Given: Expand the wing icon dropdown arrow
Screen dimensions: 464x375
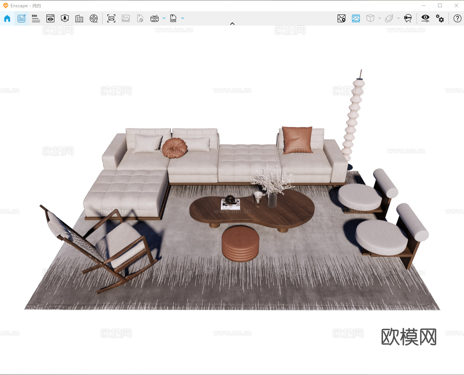Looking at the screenshot, I should pos(398,18).
